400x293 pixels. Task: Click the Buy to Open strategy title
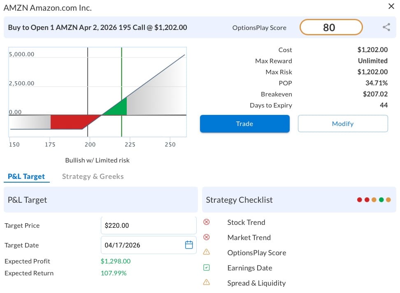tap(98, 27)
